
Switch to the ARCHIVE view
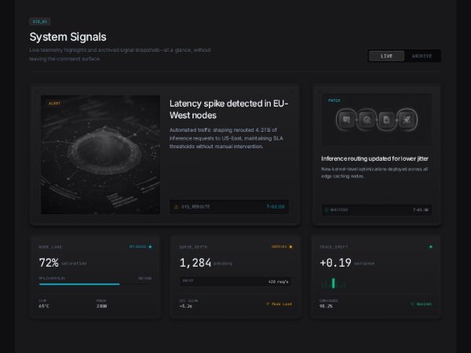[x=422, y=56]
